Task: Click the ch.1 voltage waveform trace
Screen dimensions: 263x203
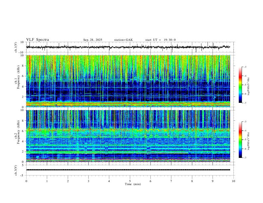Action: (128, 47)
